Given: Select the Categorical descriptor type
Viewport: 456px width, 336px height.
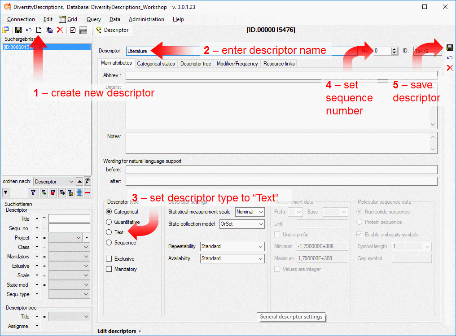Looking at the screenshot, I should click(x=109, y=212).
